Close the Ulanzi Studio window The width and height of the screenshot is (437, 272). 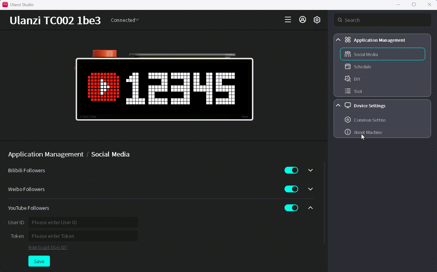click(x=429, y=4)
